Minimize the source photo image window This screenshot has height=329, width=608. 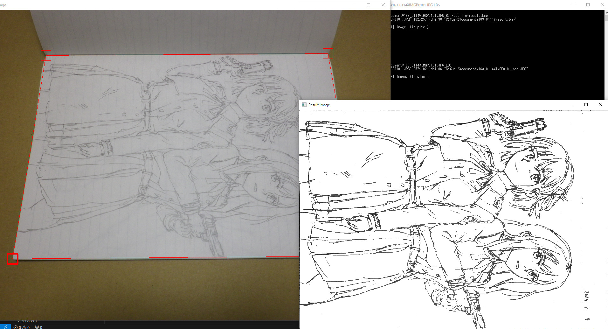[354, 5]
